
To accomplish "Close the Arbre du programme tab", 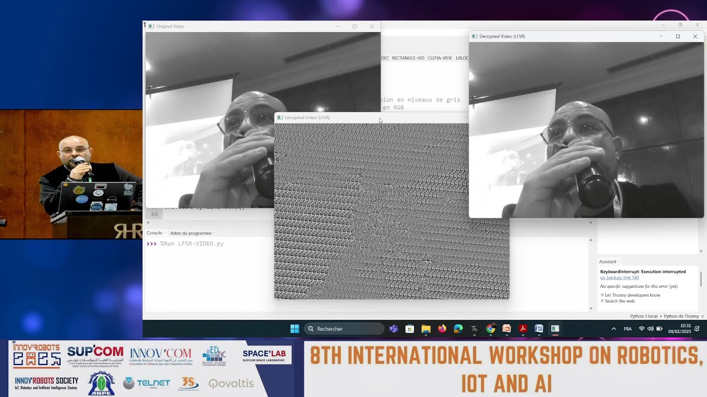I will click(214, 233).
